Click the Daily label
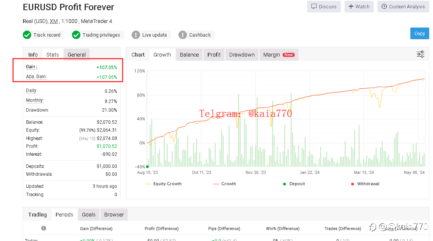Viewport: 433px width, 241px height. click(x=31, y=91)
